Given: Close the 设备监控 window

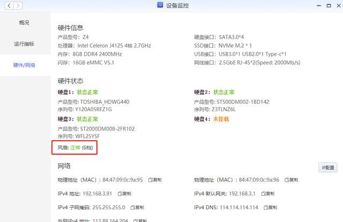Looking at the screenshot, I should click(x=339, y=6).
